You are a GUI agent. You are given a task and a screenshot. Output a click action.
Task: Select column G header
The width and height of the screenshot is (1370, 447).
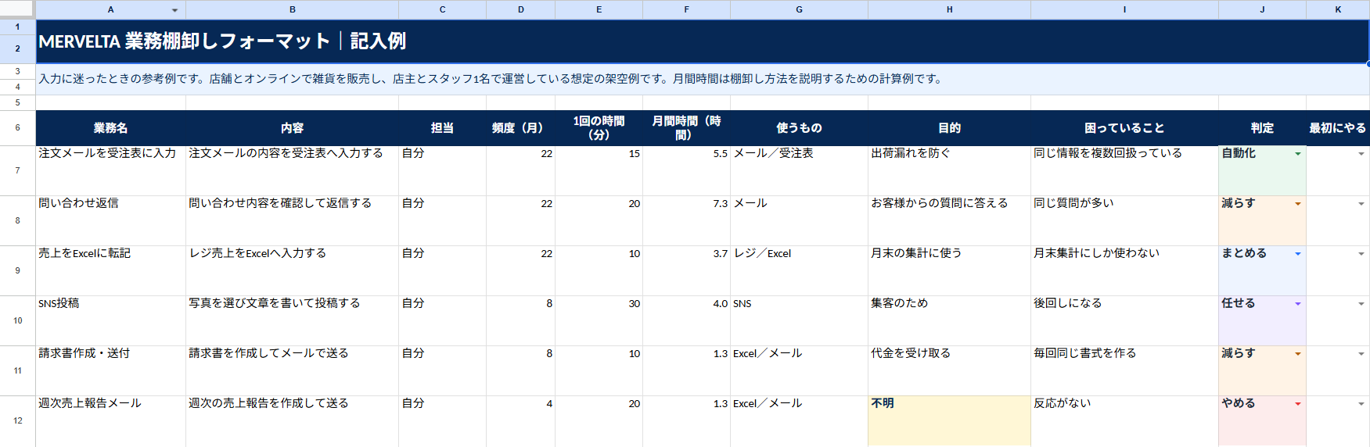[799, 9]
